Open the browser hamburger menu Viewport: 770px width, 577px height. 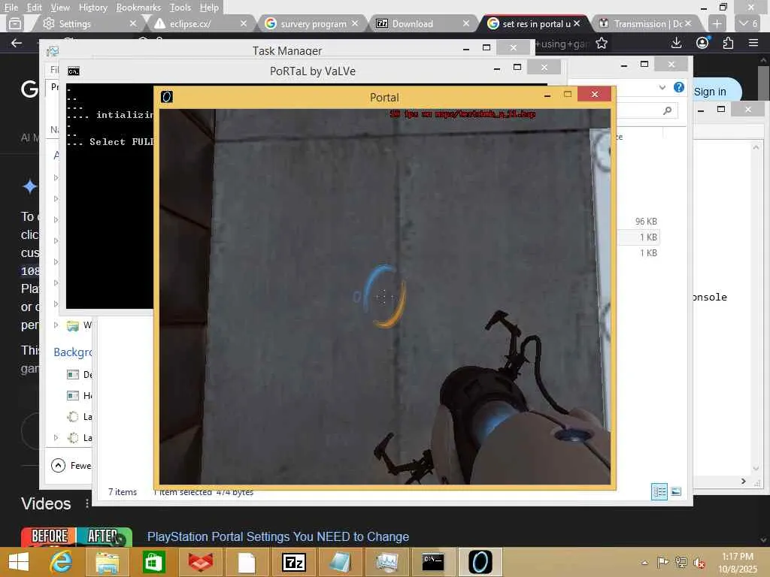click(x=753, y=43)
